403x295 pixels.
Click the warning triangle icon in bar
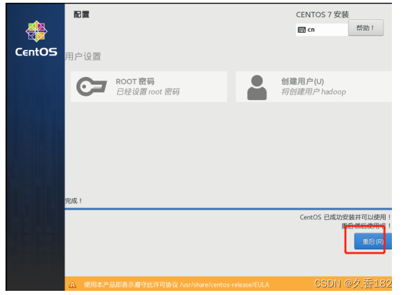pos(72,285)
